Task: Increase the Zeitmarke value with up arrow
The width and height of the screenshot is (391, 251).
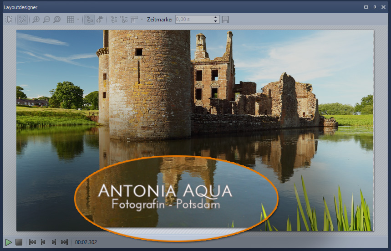Action: 216,17
